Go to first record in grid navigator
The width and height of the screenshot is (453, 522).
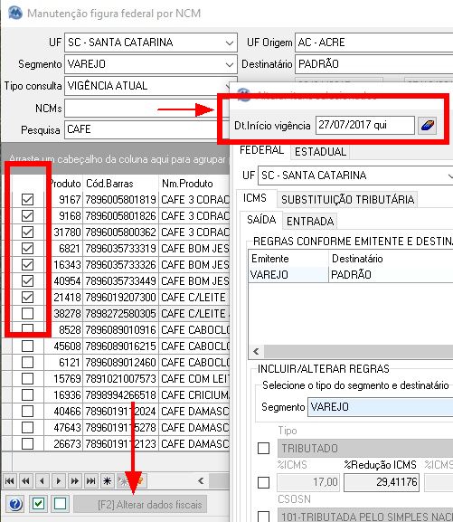[10, 480]
